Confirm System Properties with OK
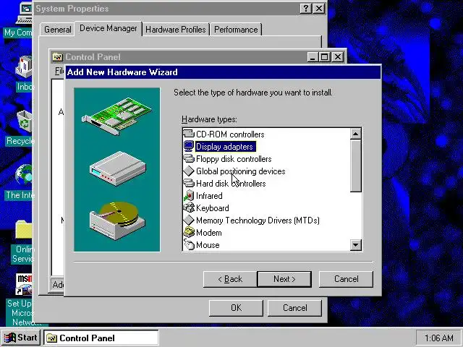Viewport: 463px width, 347px height. tap(236, 308)
